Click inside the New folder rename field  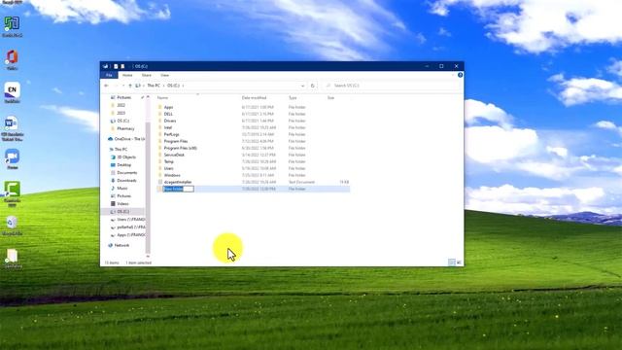[179, 189]
